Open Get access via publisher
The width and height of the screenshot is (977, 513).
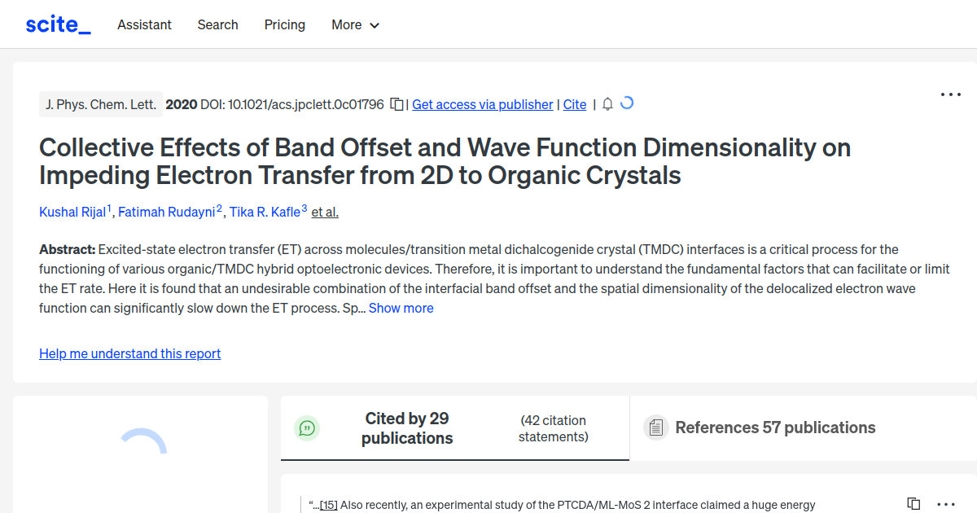click(x=482, y=104)
